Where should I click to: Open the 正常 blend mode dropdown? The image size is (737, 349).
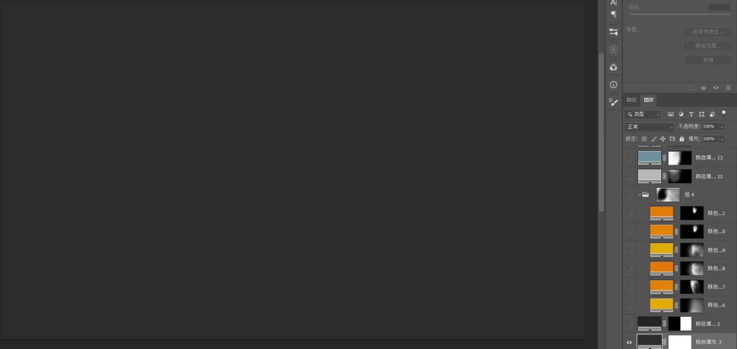(650, 127)
